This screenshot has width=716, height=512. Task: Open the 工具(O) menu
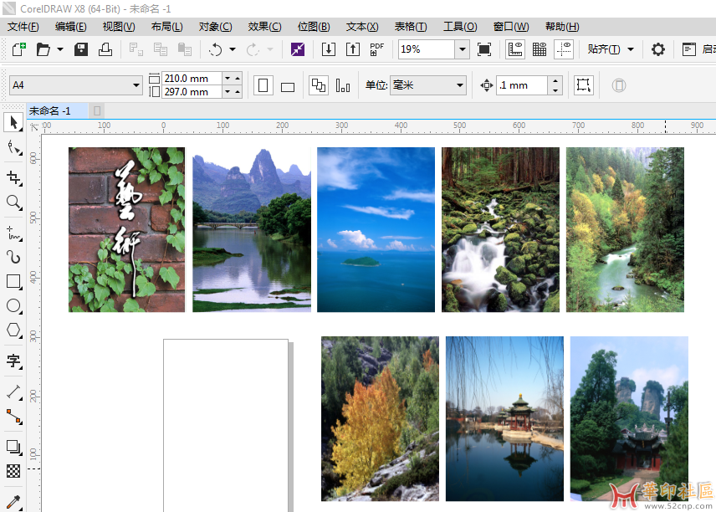460,27
